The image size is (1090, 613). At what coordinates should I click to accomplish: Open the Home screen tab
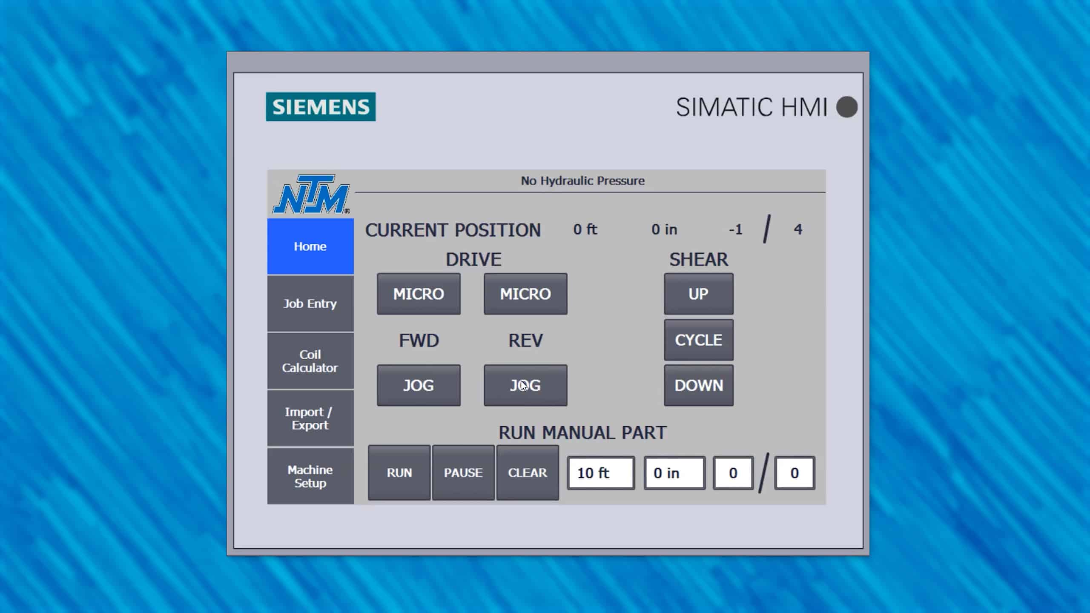pos(310,246)
